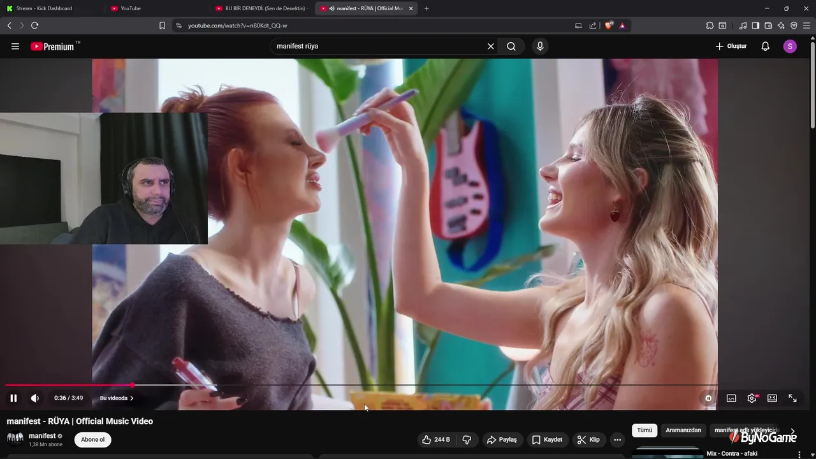The image size is (816, 459).
Task: Switch to the YouTube browser tab
Action: click(156, 8)
